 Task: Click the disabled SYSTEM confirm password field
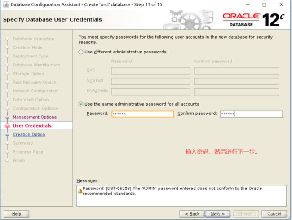point(236,81)
